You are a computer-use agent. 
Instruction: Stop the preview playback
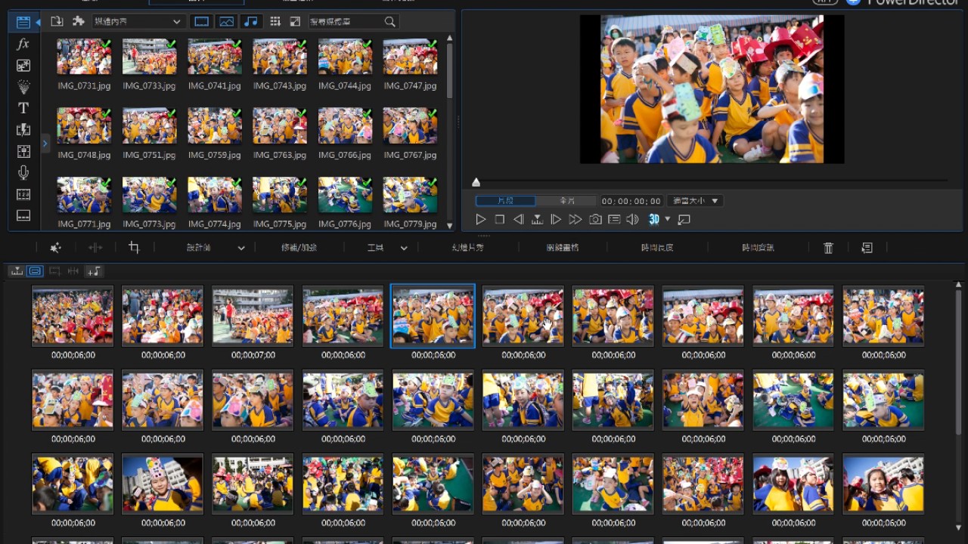pyautogui.click(x=500, y=219)
